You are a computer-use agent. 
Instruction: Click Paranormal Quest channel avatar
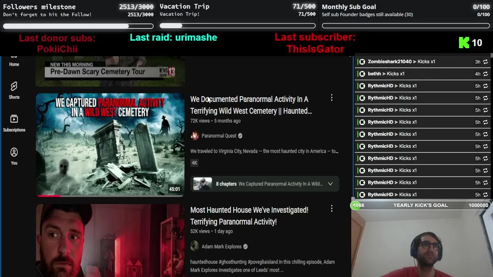point(195,135)
